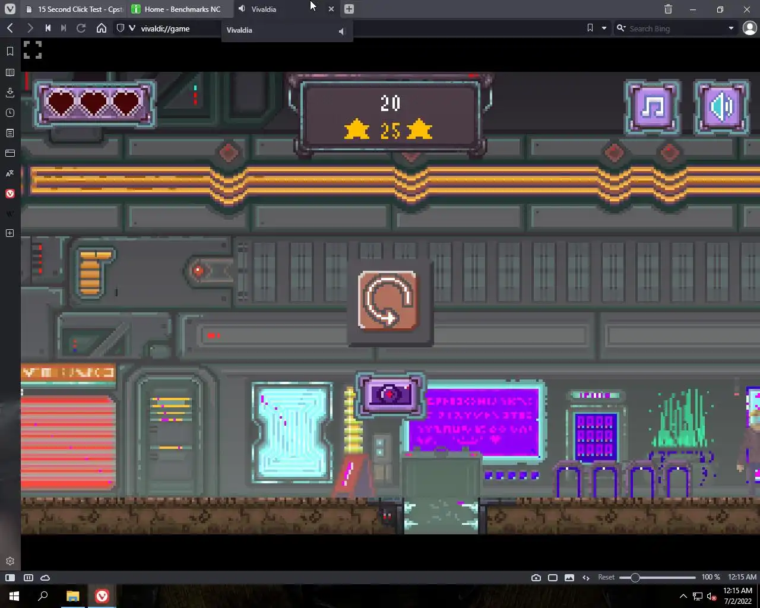Click the zoom slider handle
This screenshot has width=760, height=608.
click(x=635, y=577)
